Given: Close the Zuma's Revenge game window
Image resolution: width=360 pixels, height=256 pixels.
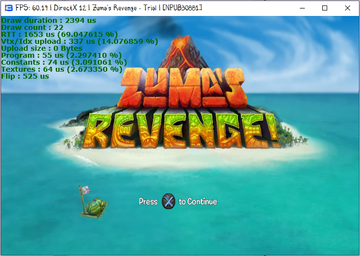Looking at the screenshot, I should [348, 8].
